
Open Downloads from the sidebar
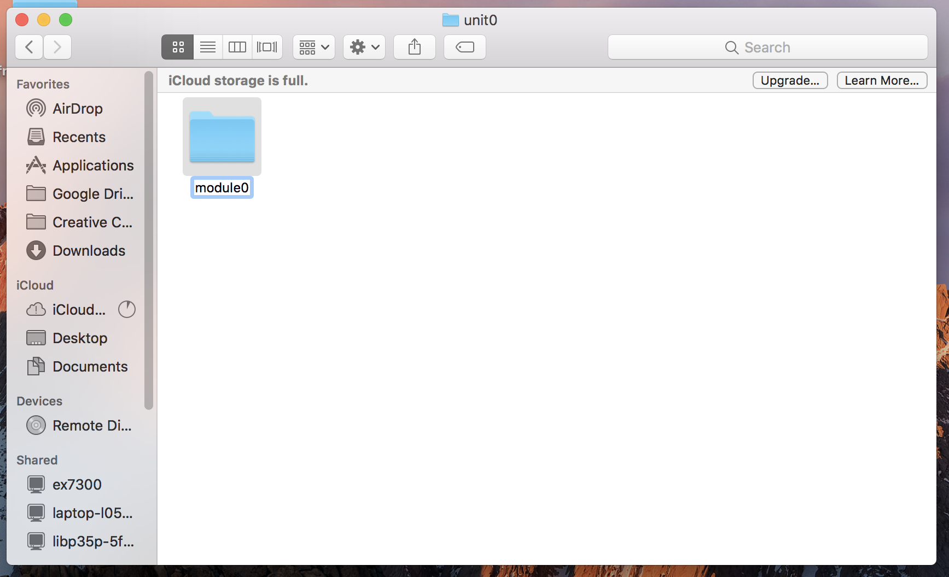(89, 251)
